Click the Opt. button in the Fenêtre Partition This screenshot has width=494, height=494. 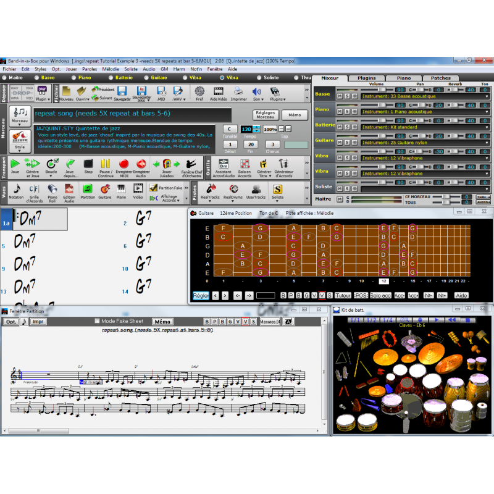(11, 322)
